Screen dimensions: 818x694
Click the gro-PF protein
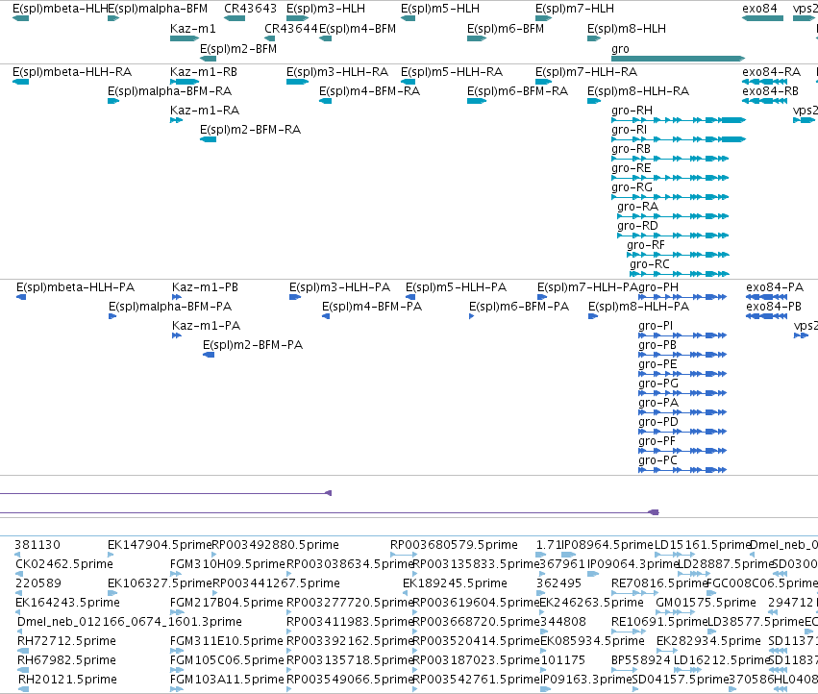682,451
